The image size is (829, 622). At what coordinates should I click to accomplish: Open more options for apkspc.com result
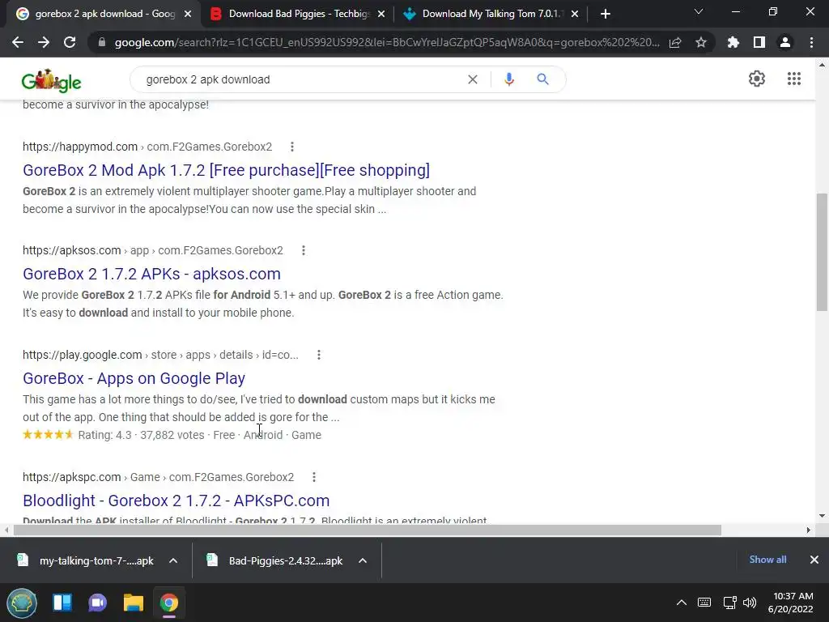pos(314,477)
